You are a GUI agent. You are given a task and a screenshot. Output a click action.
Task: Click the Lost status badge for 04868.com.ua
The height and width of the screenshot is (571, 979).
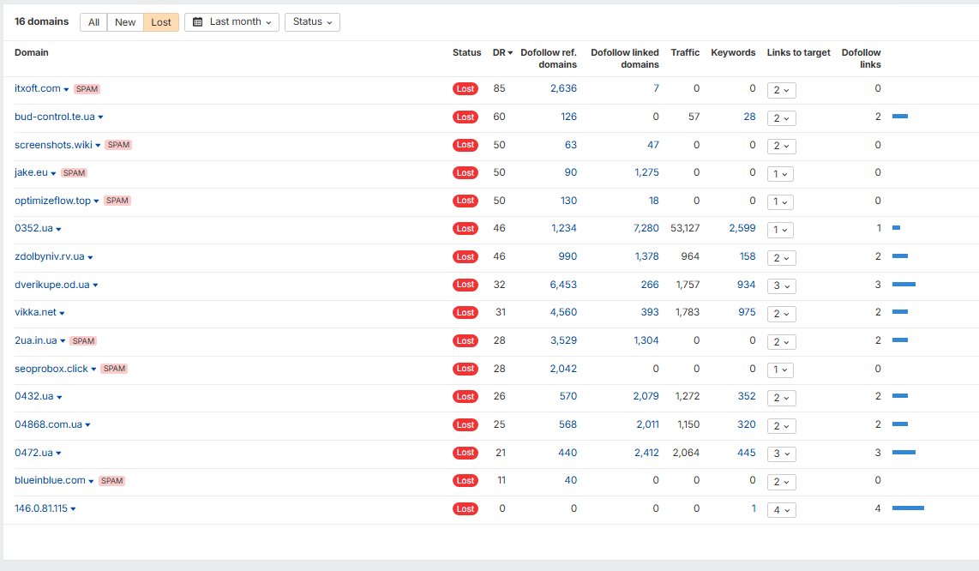(x=465, y=424)
